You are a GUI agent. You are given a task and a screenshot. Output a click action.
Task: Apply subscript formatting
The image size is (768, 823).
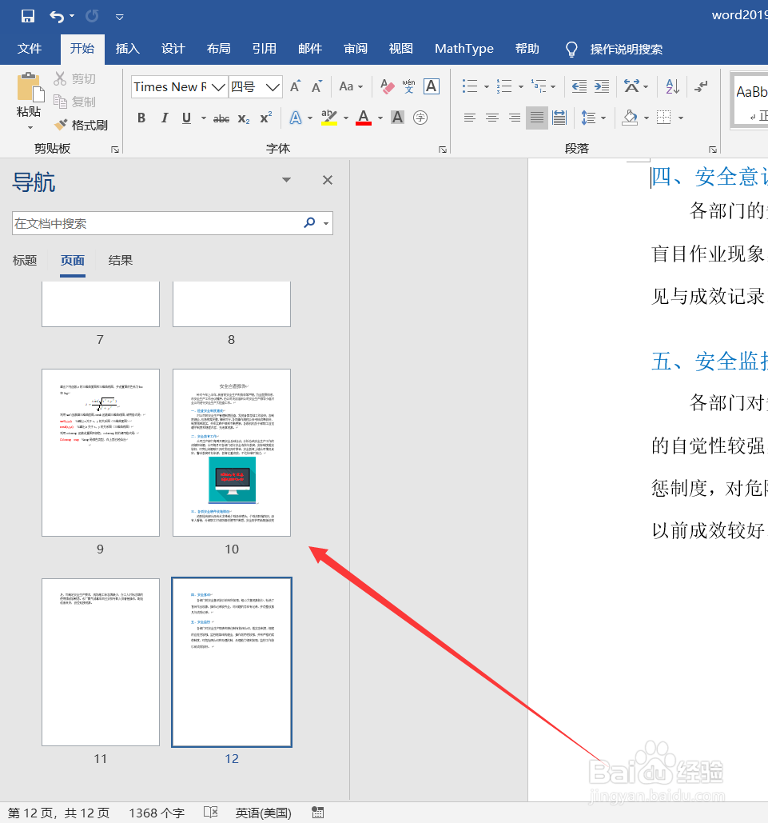point(242,118)
